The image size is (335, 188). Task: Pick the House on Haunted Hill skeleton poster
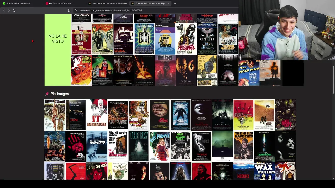pyautogui.click(x=55, y=146)
